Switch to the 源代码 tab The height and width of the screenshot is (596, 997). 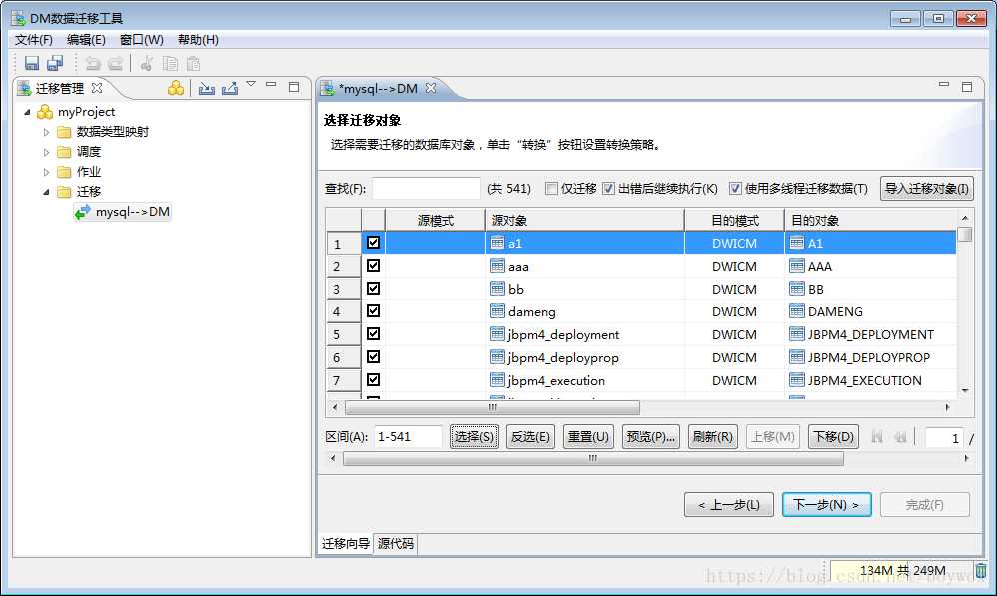[x=395, y=543]
